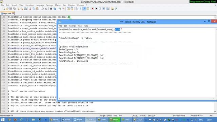Switch to the 'My W...' taskbar window

click(x=55, y=120)
